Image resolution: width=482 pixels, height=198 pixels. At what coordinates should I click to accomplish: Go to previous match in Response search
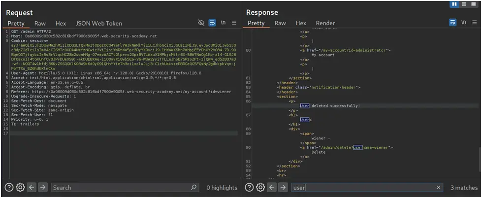tap(272, 187)
